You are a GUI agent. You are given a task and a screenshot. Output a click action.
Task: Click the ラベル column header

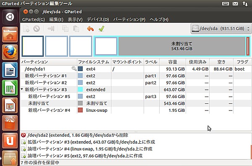(x=152, y=62)
